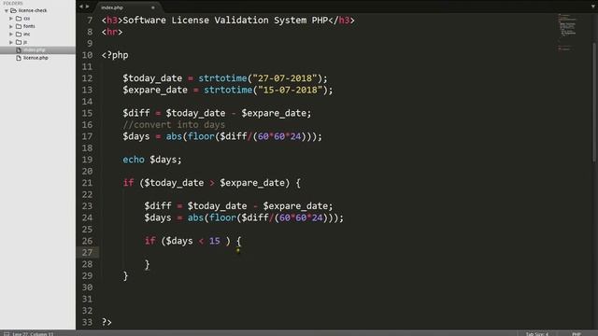Select the highlighted index.php sidebar row

[37, 50]
